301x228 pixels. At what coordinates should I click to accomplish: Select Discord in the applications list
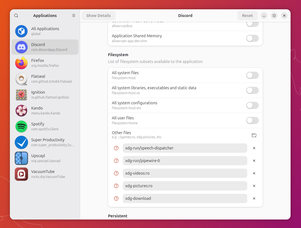[x=45, y=47]
